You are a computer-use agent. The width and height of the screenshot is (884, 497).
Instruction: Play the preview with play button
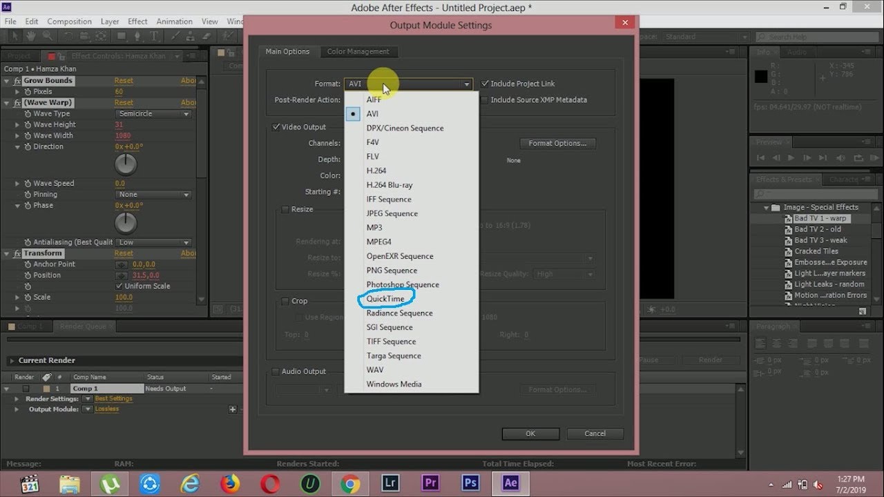point(791,158)
